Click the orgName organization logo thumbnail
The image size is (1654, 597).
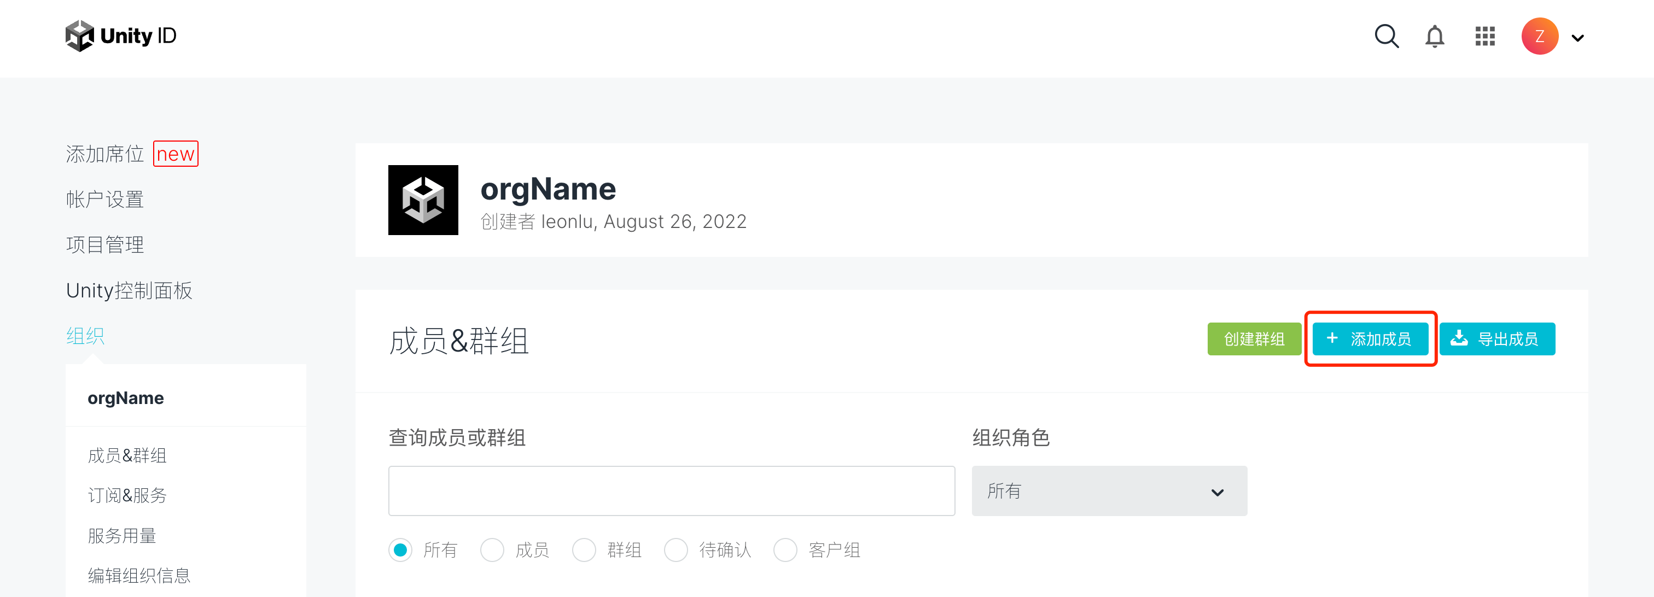coord(423,200)
